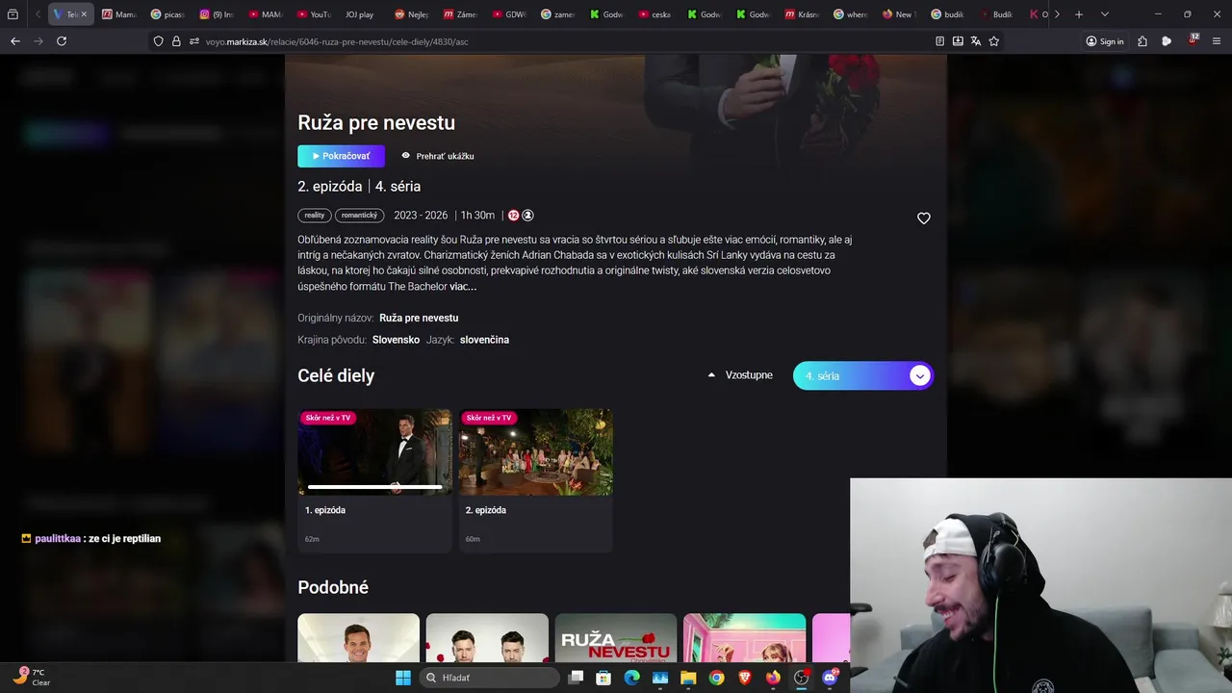The width and height of the screenshot is (1232, 693).
Task: Add show to favorites with heart icon
Action: pyautogui.click(x=924, y=218)
